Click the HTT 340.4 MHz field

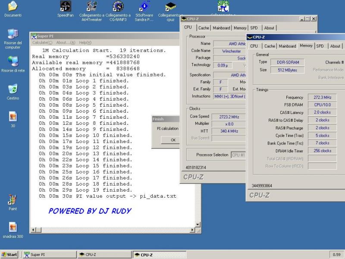[x=229, y=131]
